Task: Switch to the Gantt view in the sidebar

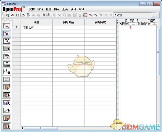Action: pyautogui.click(x=7, y=26)
